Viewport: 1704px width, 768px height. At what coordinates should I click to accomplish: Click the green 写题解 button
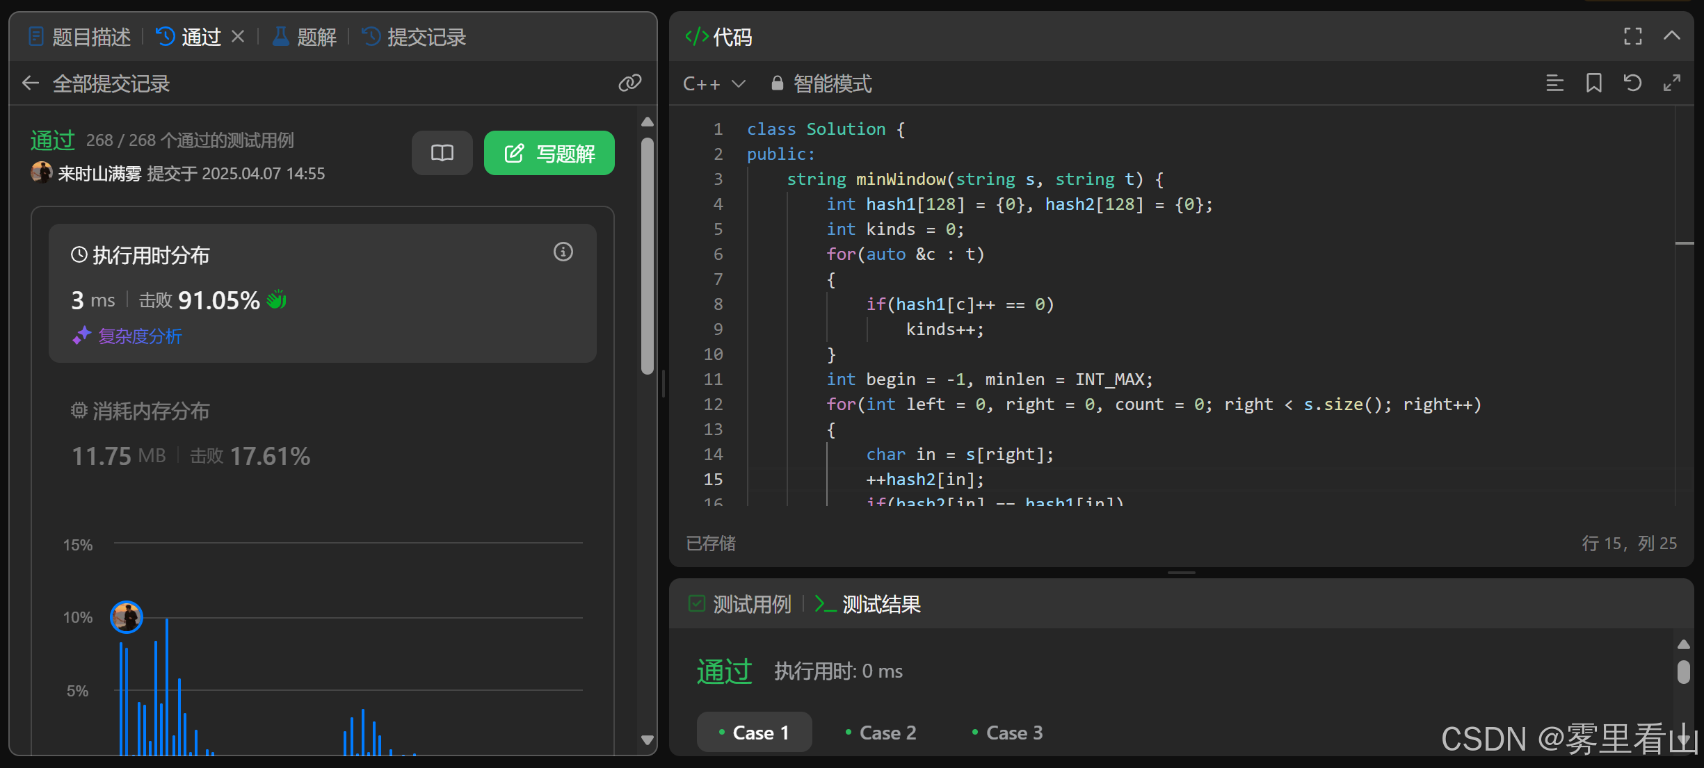pyautogui.click(x=549, y=153)
